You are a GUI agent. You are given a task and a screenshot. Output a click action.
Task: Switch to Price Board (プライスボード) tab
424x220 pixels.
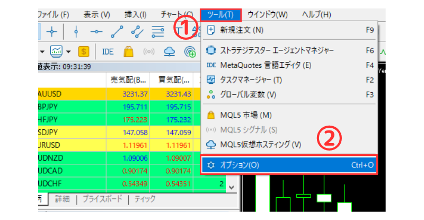(x=102, y=199)
